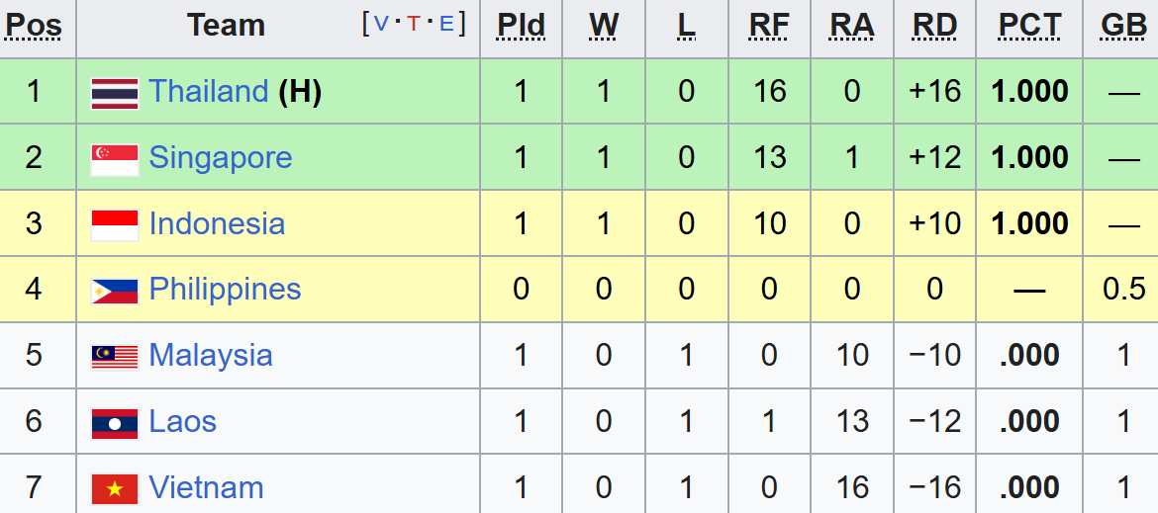Follow the Malaysia team link
This screenshot has width=1158, height=513.
tap(210, 356)
